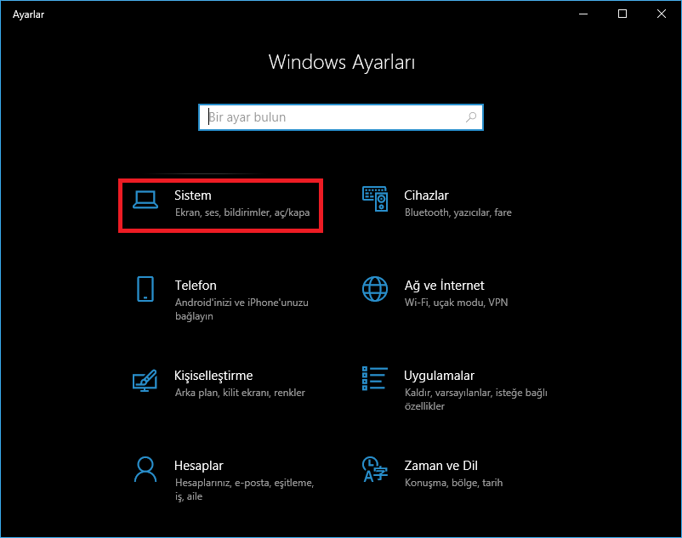Click 'Wi-Fi, uçak modu, VPN' description
The height and width of the screenshot is (538, 682).
pyautogui.click(x=457, y=303)
